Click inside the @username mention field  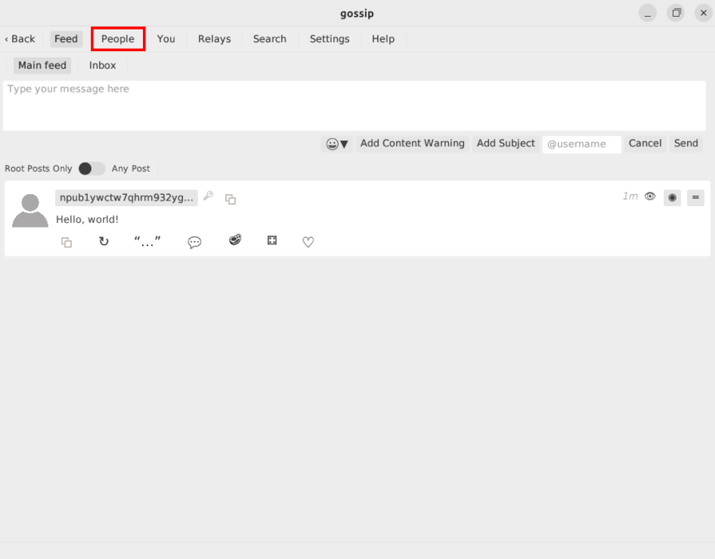pos(582,144)
